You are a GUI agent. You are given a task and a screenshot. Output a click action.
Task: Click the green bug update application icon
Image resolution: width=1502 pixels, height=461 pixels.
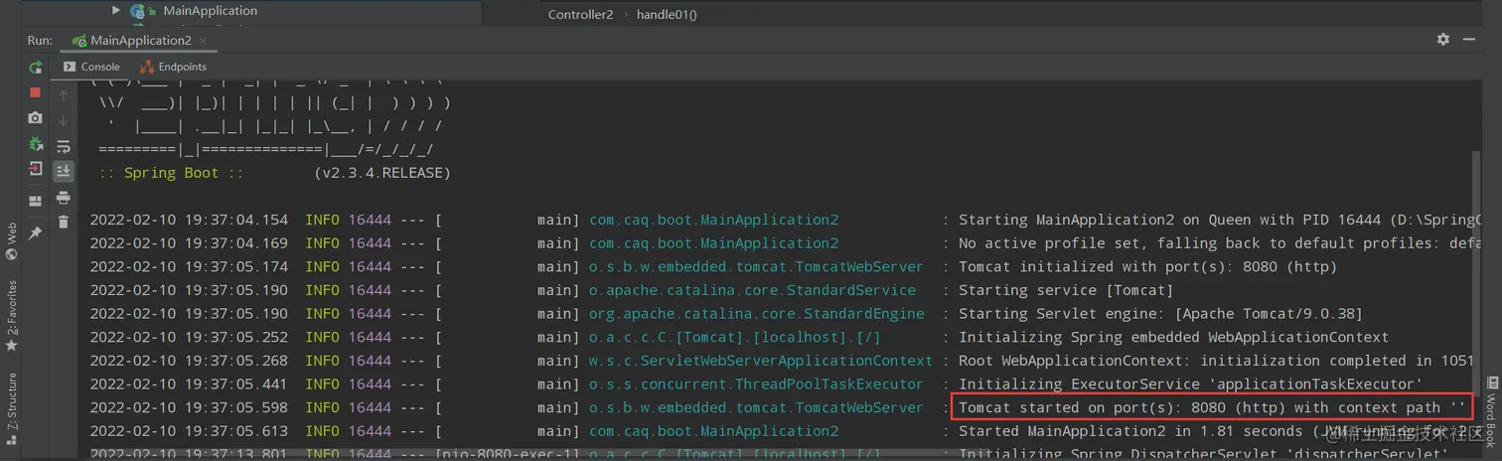point(36,144)
